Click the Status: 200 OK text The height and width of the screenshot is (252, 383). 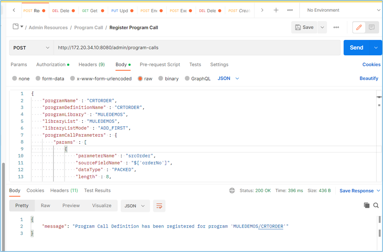(x=255, y=191)
